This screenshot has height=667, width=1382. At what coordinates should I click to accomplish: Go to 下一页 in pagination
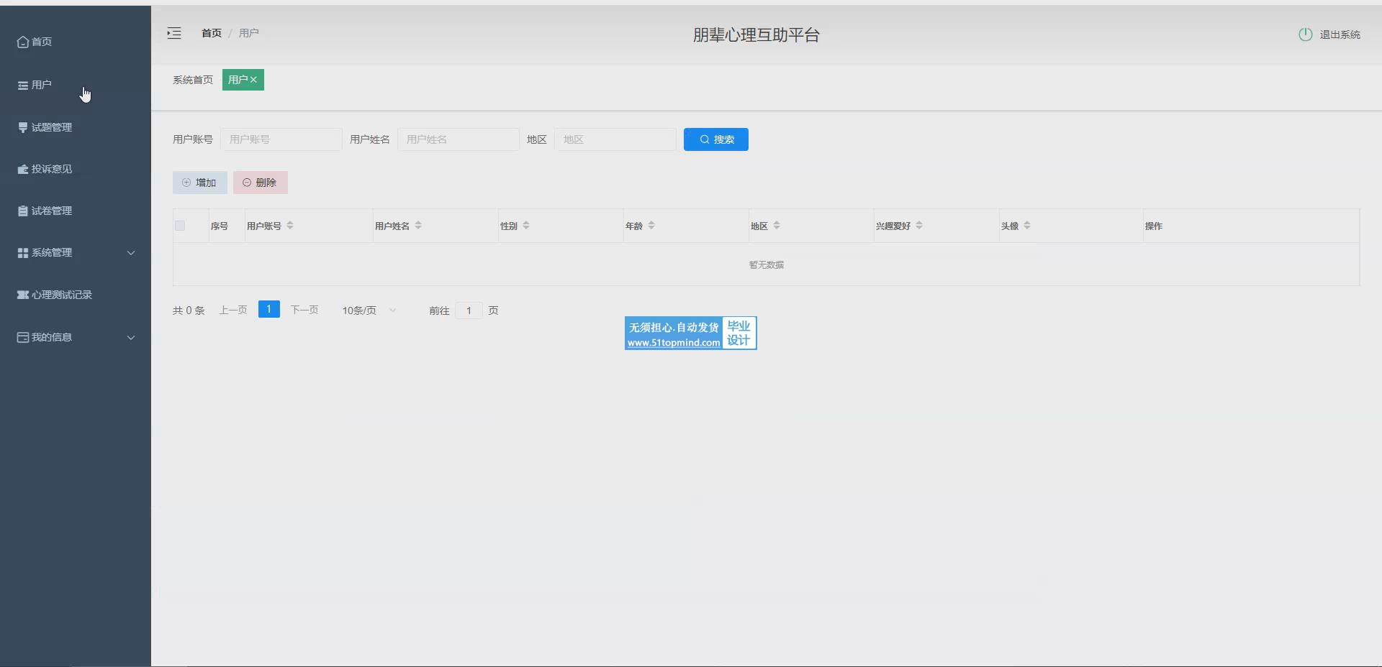pos(304,310)
